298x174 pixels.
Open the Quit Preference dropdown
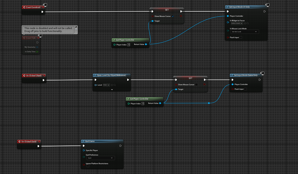tap(101, 158)
